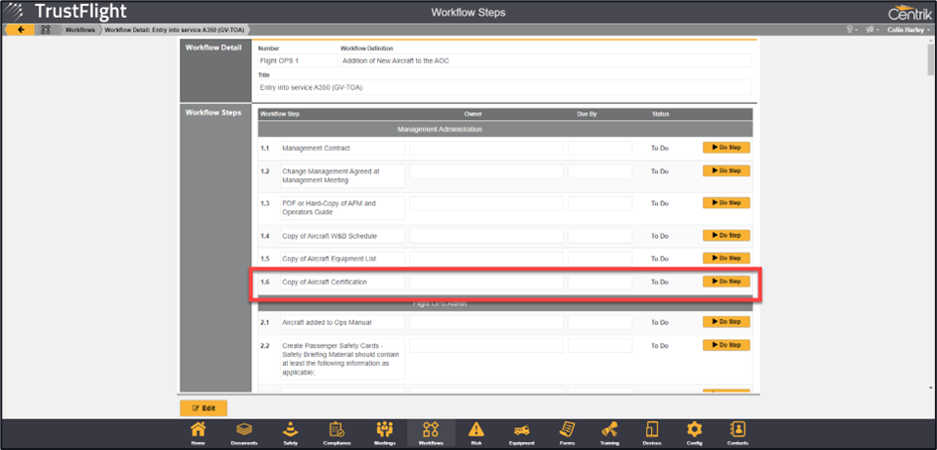
Task: Open the Meetings module
Action: point(384,434)
